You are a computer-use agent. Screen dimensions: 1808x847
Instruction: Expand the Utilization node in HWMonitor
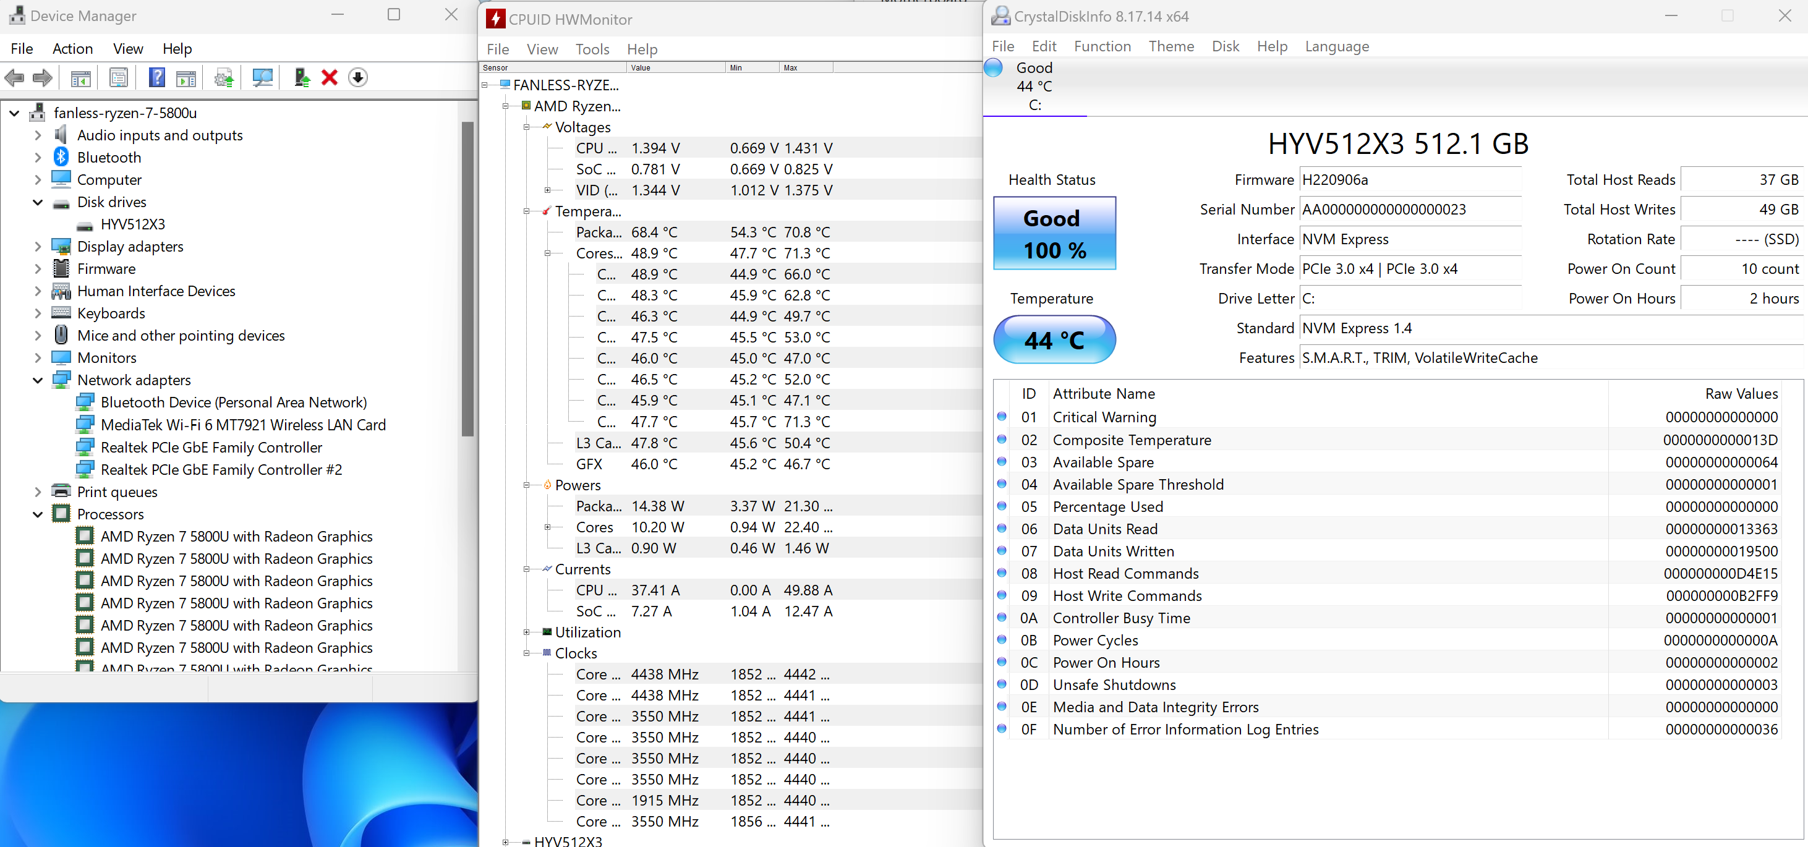pos(526,632)
